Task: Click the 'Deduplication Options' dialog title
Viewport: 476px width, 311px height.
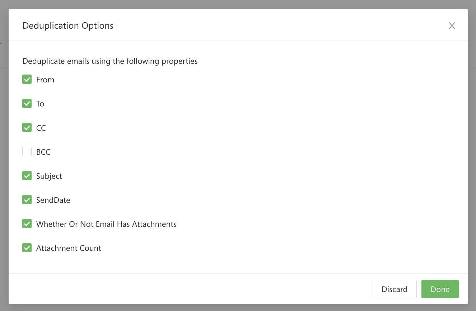Action: pos(68,26)
